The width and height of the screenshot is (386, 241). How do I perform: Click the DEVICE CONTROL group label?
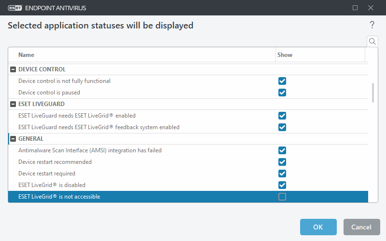coord(42,69)
